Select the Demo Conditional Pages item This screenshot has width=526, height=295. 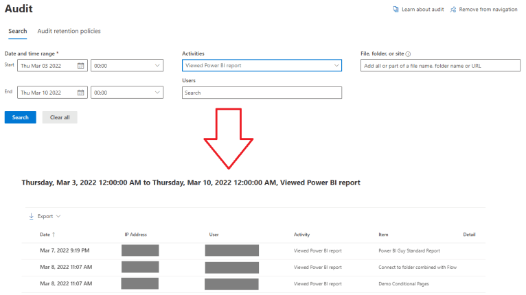click(x=404, y=283)
